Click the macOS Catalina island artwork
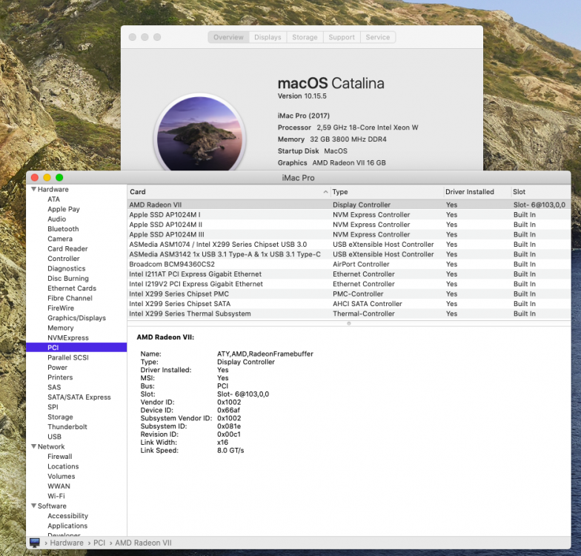This screenshot has width=581, height=556. point(200,133)
